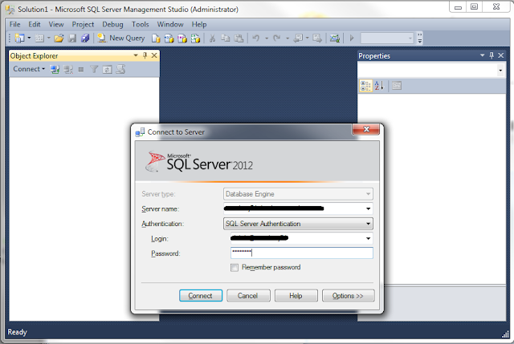514x344 pixels.
Task: Click the Filter funnel icon
Action: click(94, 70)
